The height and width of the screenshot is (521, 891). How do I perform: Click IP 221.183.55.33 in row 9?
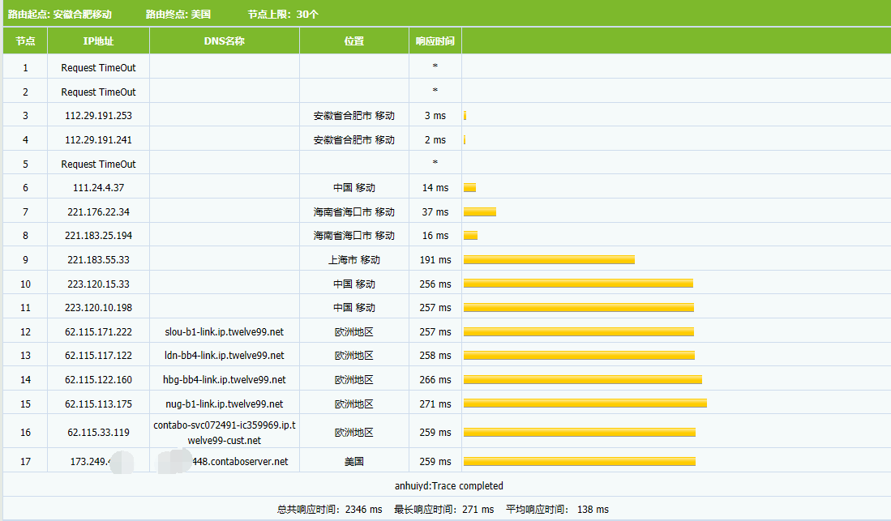click(98, 260)
